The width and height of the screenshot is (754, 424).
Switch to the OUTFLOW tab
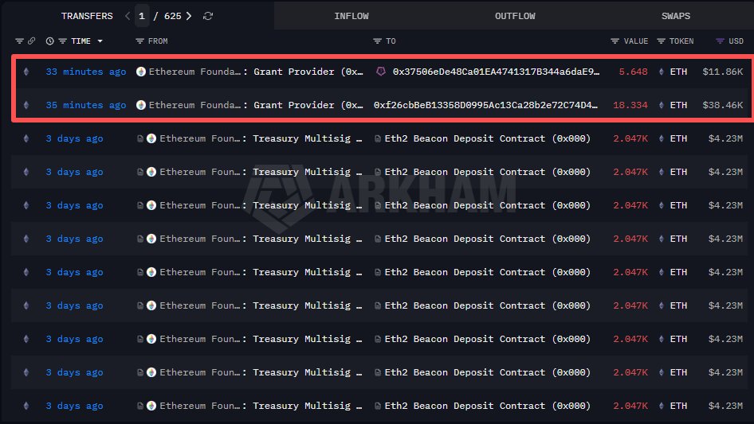pyautogui.click(x=515, y=16)
